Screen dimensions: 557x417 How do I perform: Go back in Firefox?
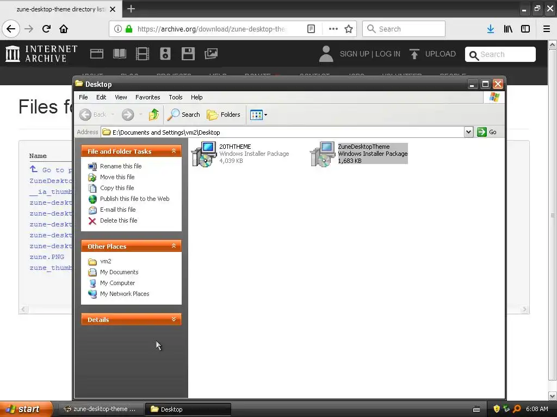pyautogui.click(x=11, y=29)
